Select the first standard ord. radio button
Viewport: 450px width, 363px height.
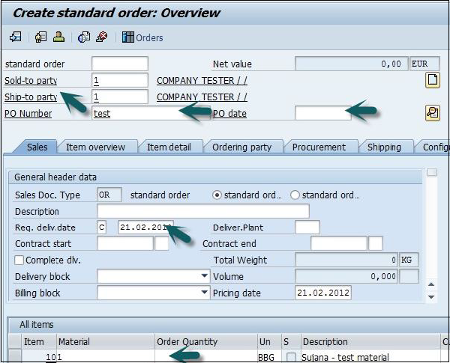coord(217,195)
